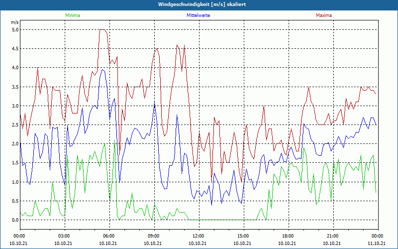This screenshot has height=249, width=398.
Task: Click the chart title Windgeschwindigkeit [m/s] skaliert
Action: tap(202, 4)
